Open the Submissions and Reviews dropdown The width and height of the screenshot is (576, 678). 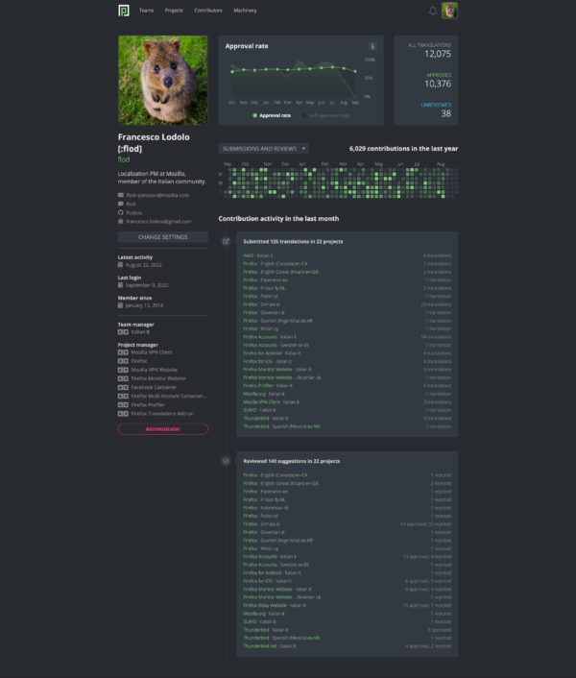(x=263, y=148)
